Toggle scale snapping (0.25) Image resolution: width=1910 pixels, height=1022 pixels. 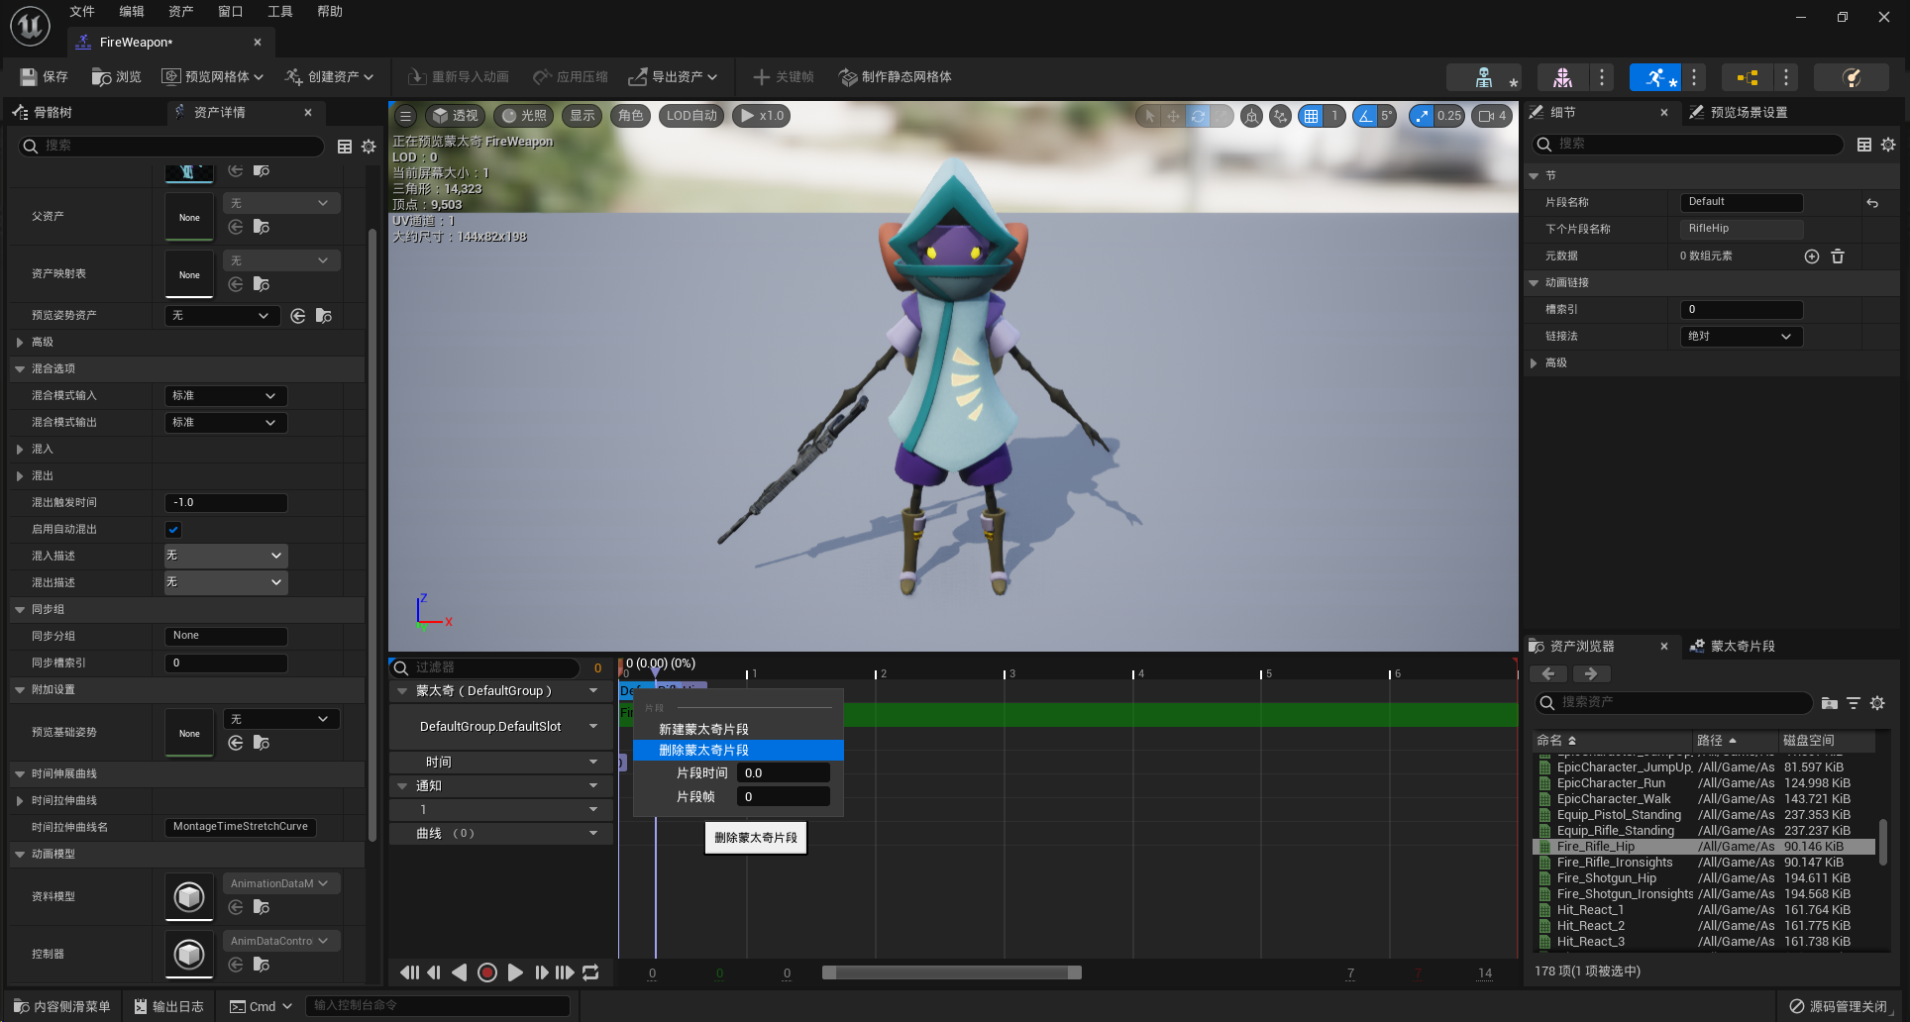(x=1423, y=116)
